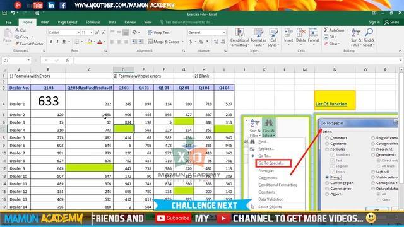This screenshot has width=404, height=227.
Task: Open the General number format dropdown
Action: (x=223, y=32)
